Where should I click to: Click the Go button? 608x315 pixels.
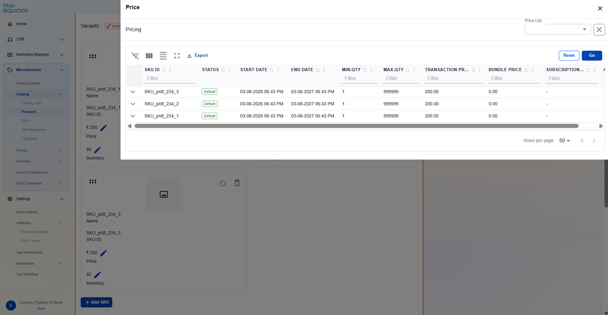point(592,55)
